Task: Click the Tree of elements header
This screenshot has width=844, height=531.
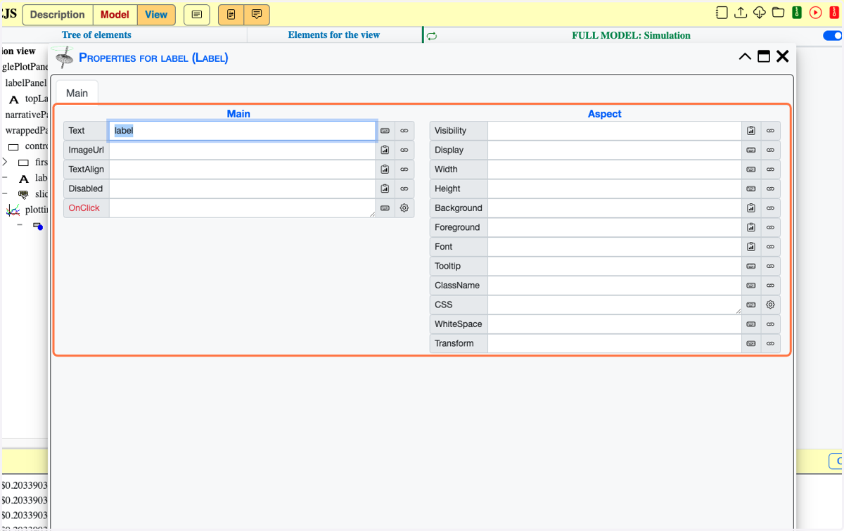Action: point(96,35)
